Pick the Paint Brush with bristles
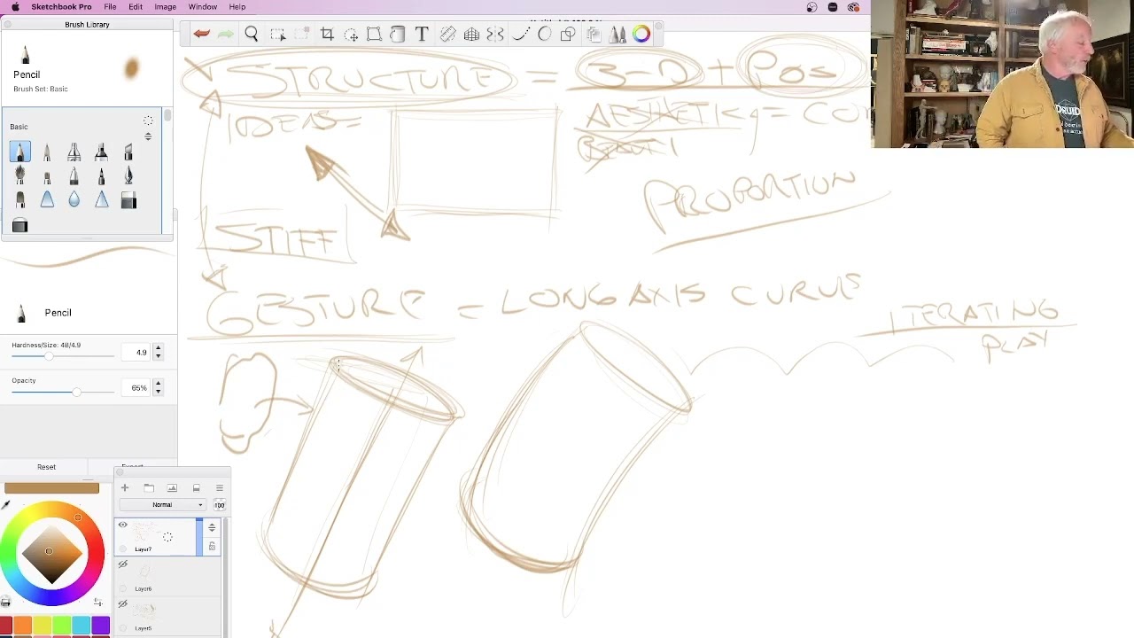Image resolution: width=1134 pixels, height=638 pixels. tap(19, 176)
